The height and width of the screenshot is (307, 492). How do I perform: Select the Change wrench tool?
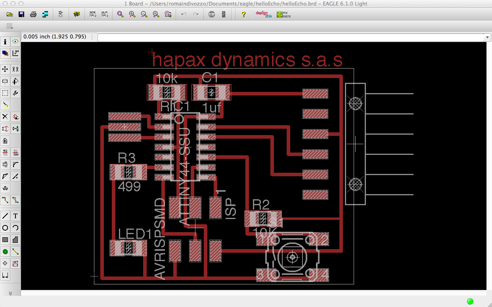(x=15, y=93)
